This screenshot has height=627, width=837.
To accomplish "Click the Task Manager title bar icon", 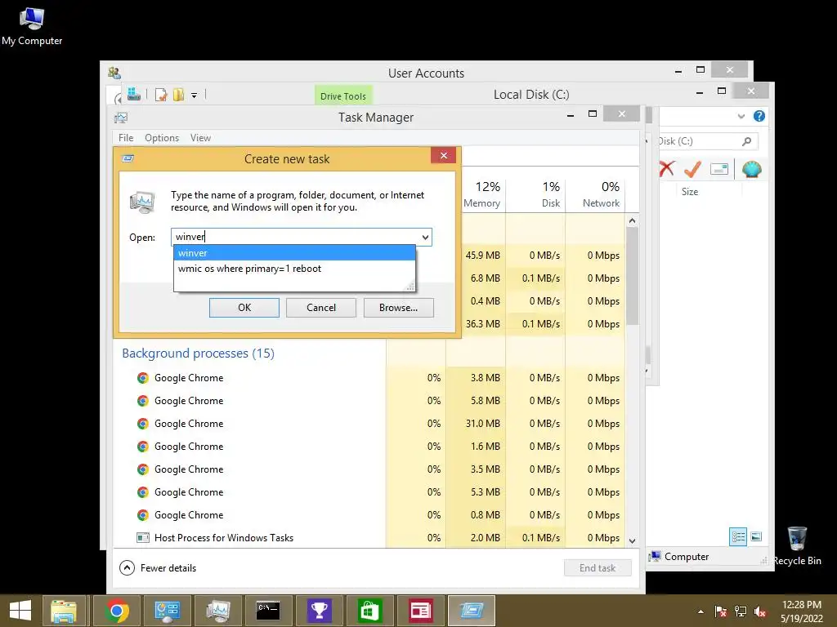I will pyautogui.click(x=121, y=118).
